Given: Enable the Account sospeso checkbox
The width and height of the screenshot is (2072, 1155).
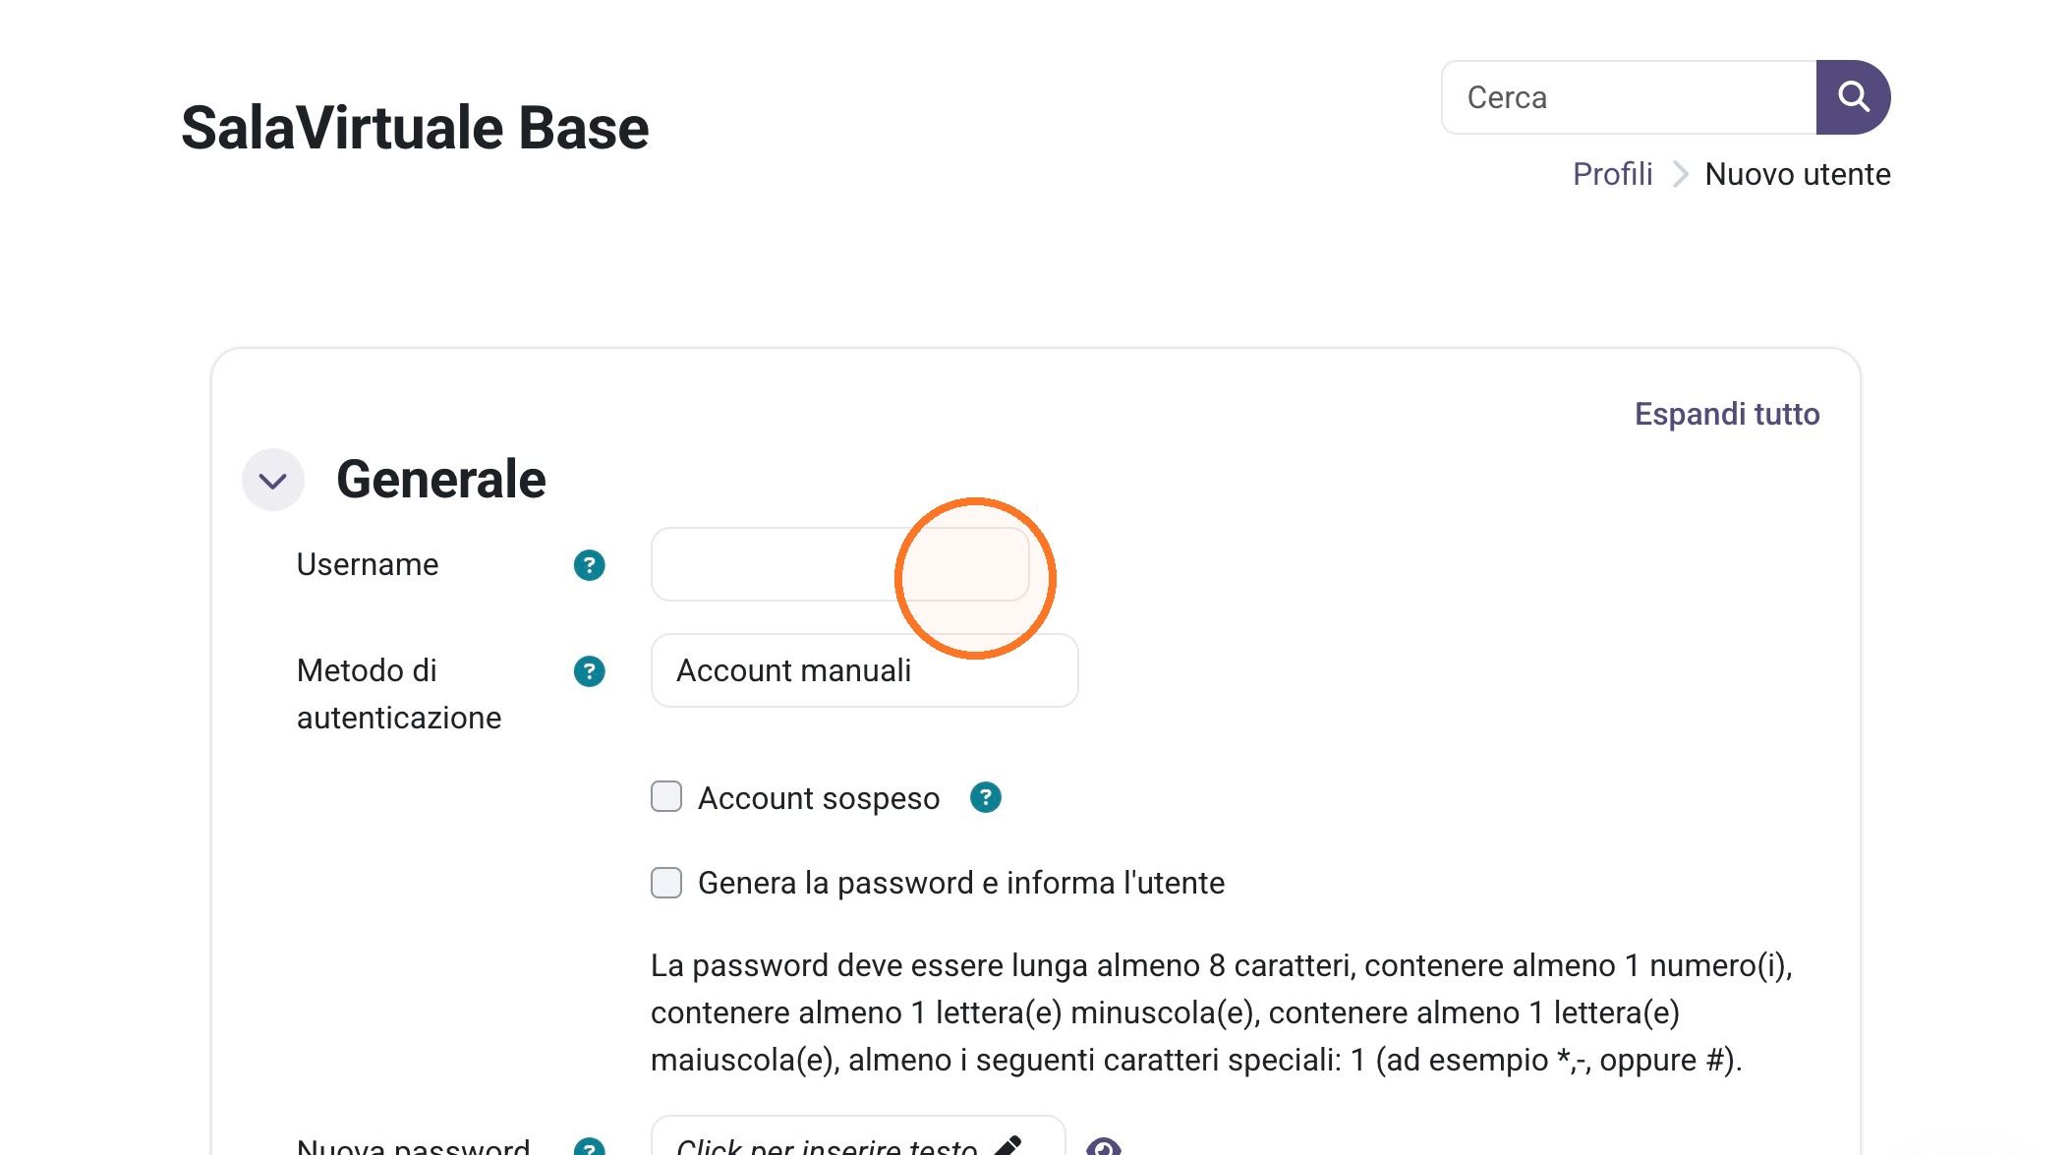Looking at the screenshot, I should [666, 796].
